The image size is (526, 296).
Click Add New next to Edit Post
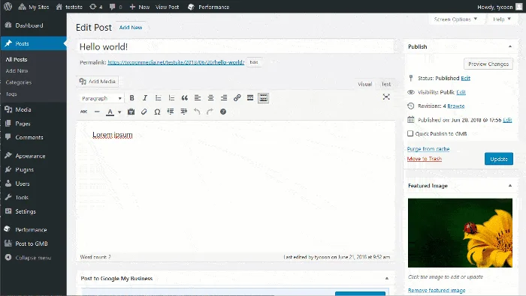(x=131, y=28)
